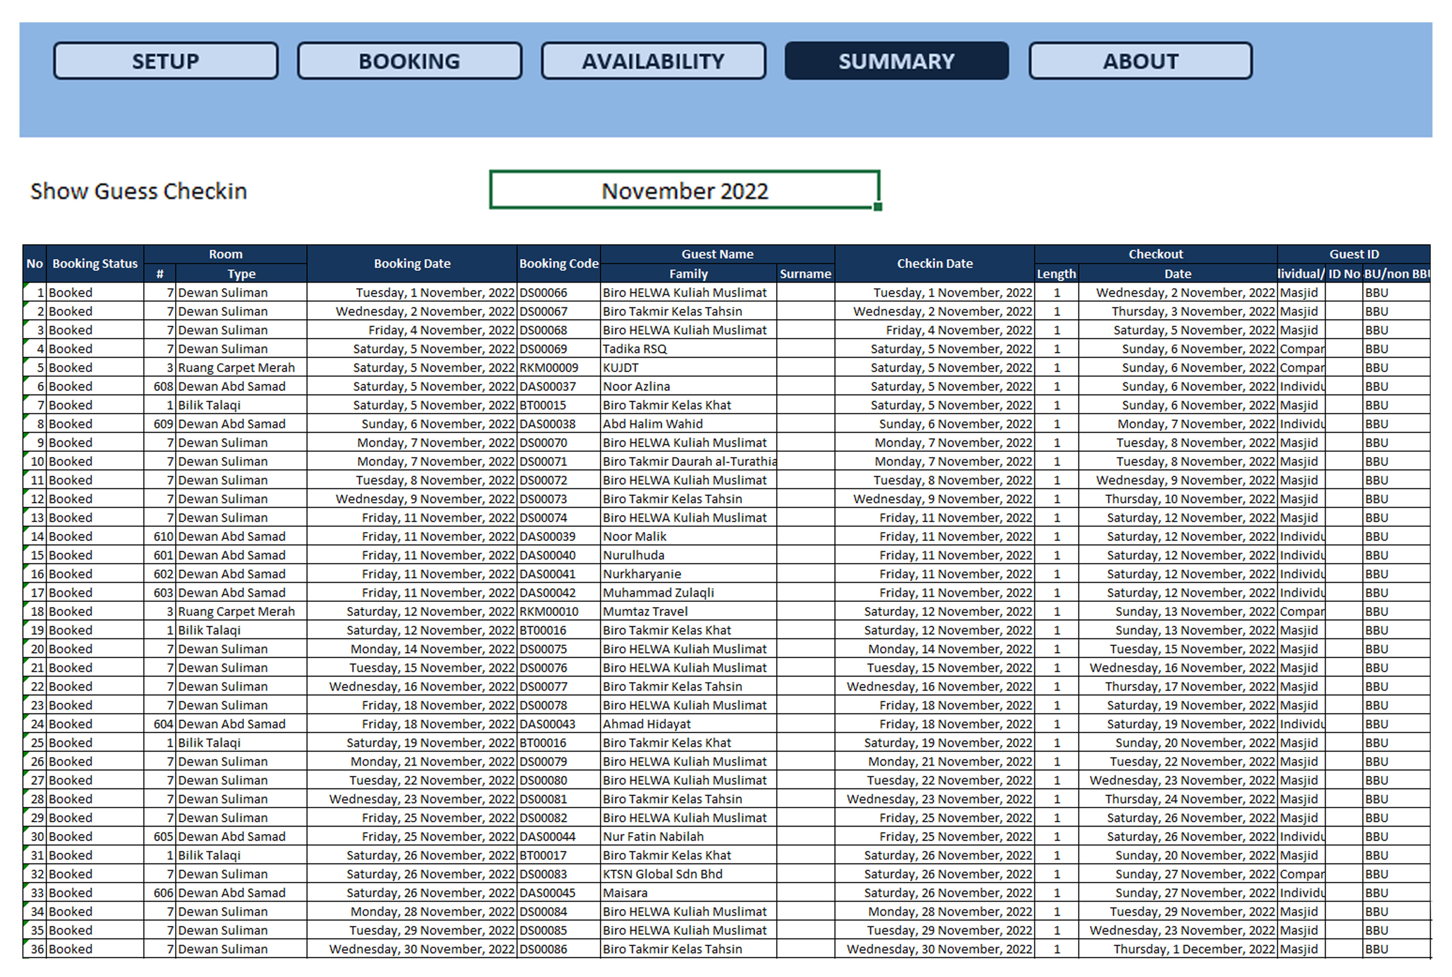The height and width of the screenshot is (977, 1452).
Task: Select Bilik Talaqi in row 7
Action: point(241,405)
